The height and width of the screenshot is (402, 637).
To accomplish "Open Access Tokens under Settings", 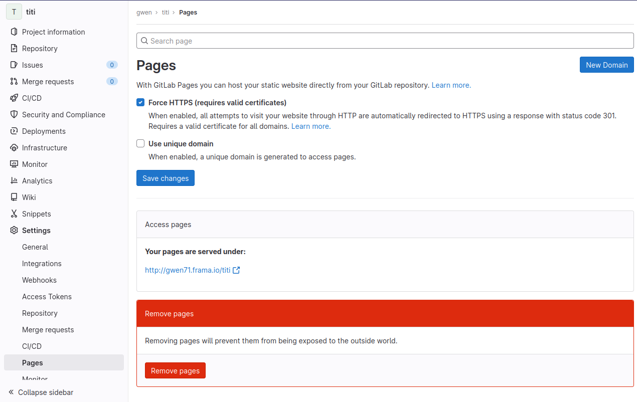I will pyautogui.click(x=47, y=297).
